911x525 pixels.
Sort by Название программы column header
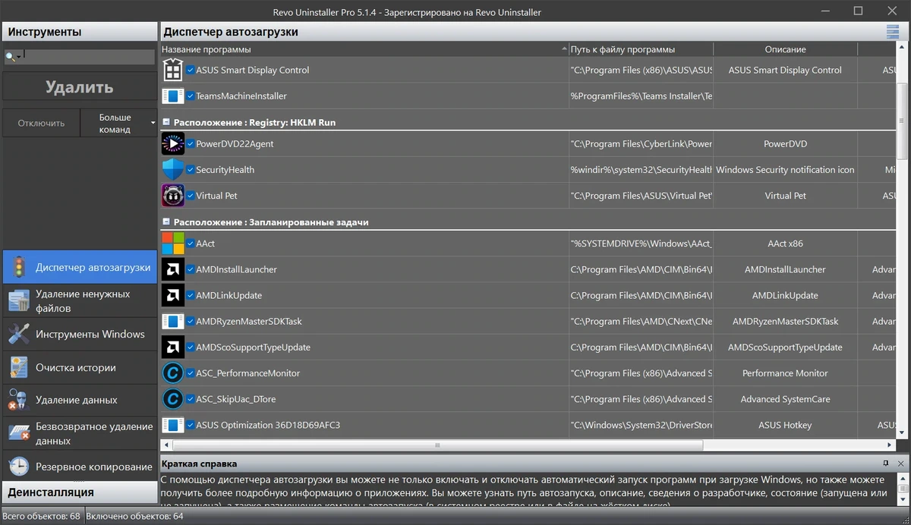point(364,49)
